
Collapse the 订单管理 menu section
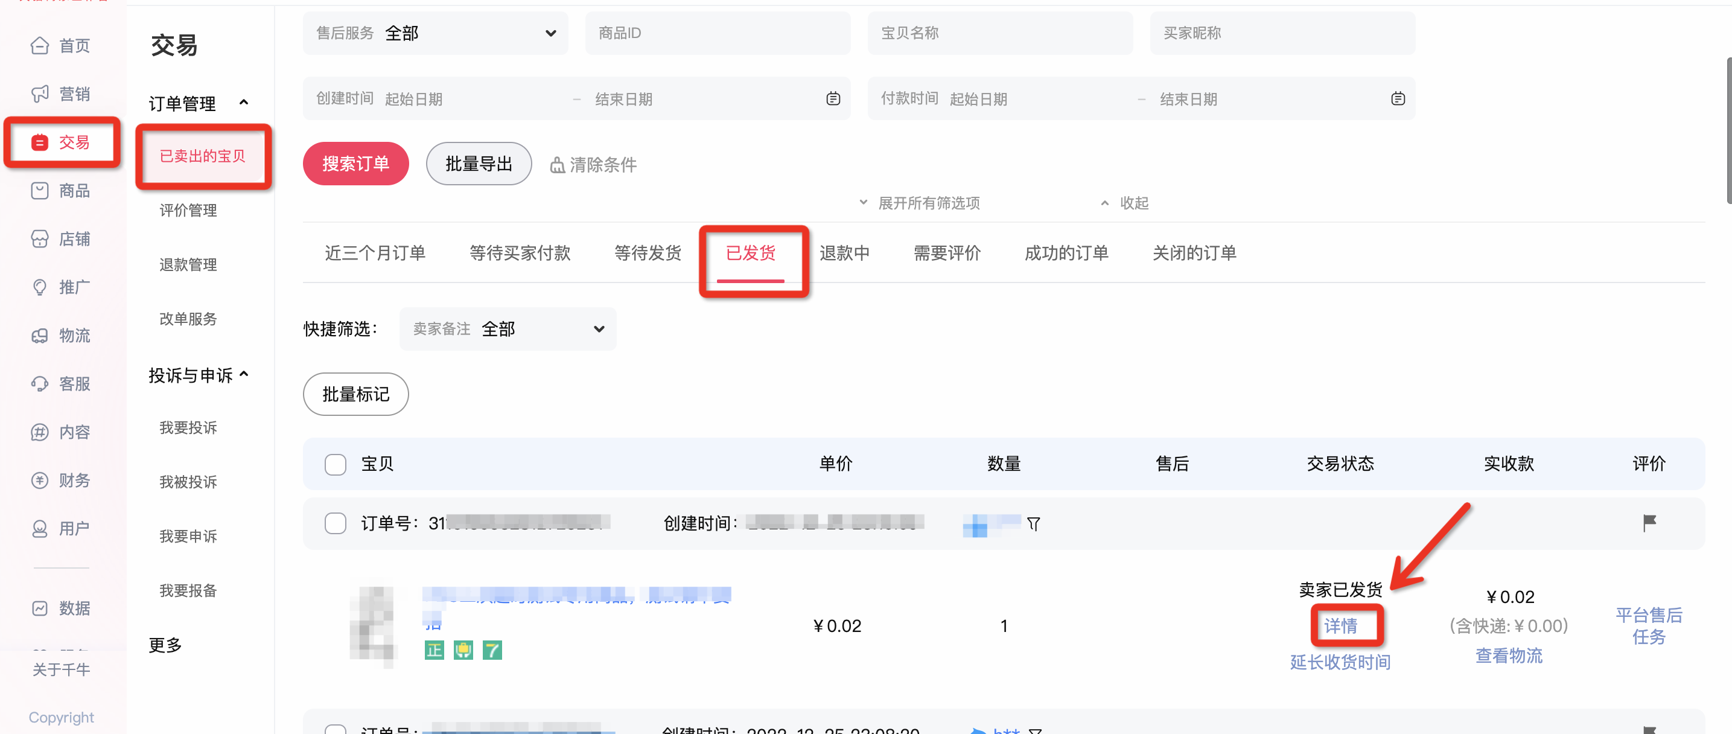pyautogui.click(x=243, y=102)
